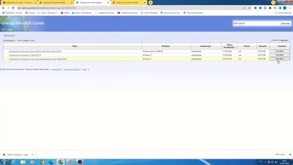Open the Painel Rewardy bookmark
Image resolution: width=293 pixels, height=165 pixels.
[149, 13]
